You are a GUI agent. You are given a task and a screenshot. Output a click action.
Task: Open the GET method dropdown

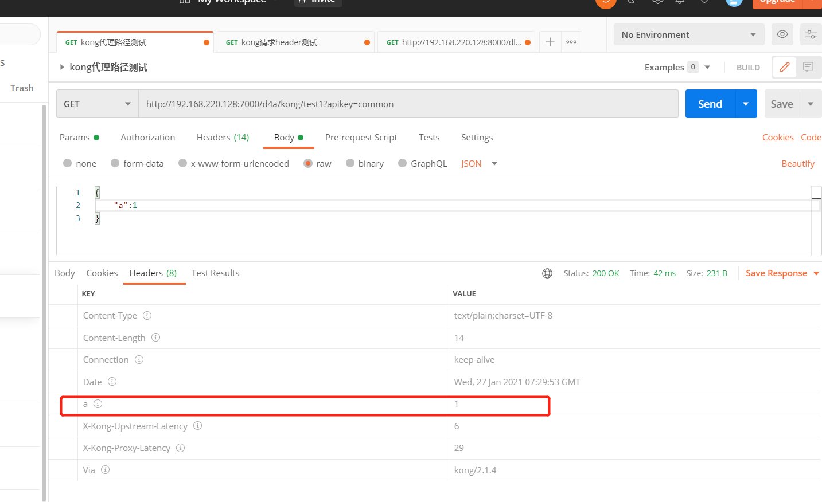point(98,104)
